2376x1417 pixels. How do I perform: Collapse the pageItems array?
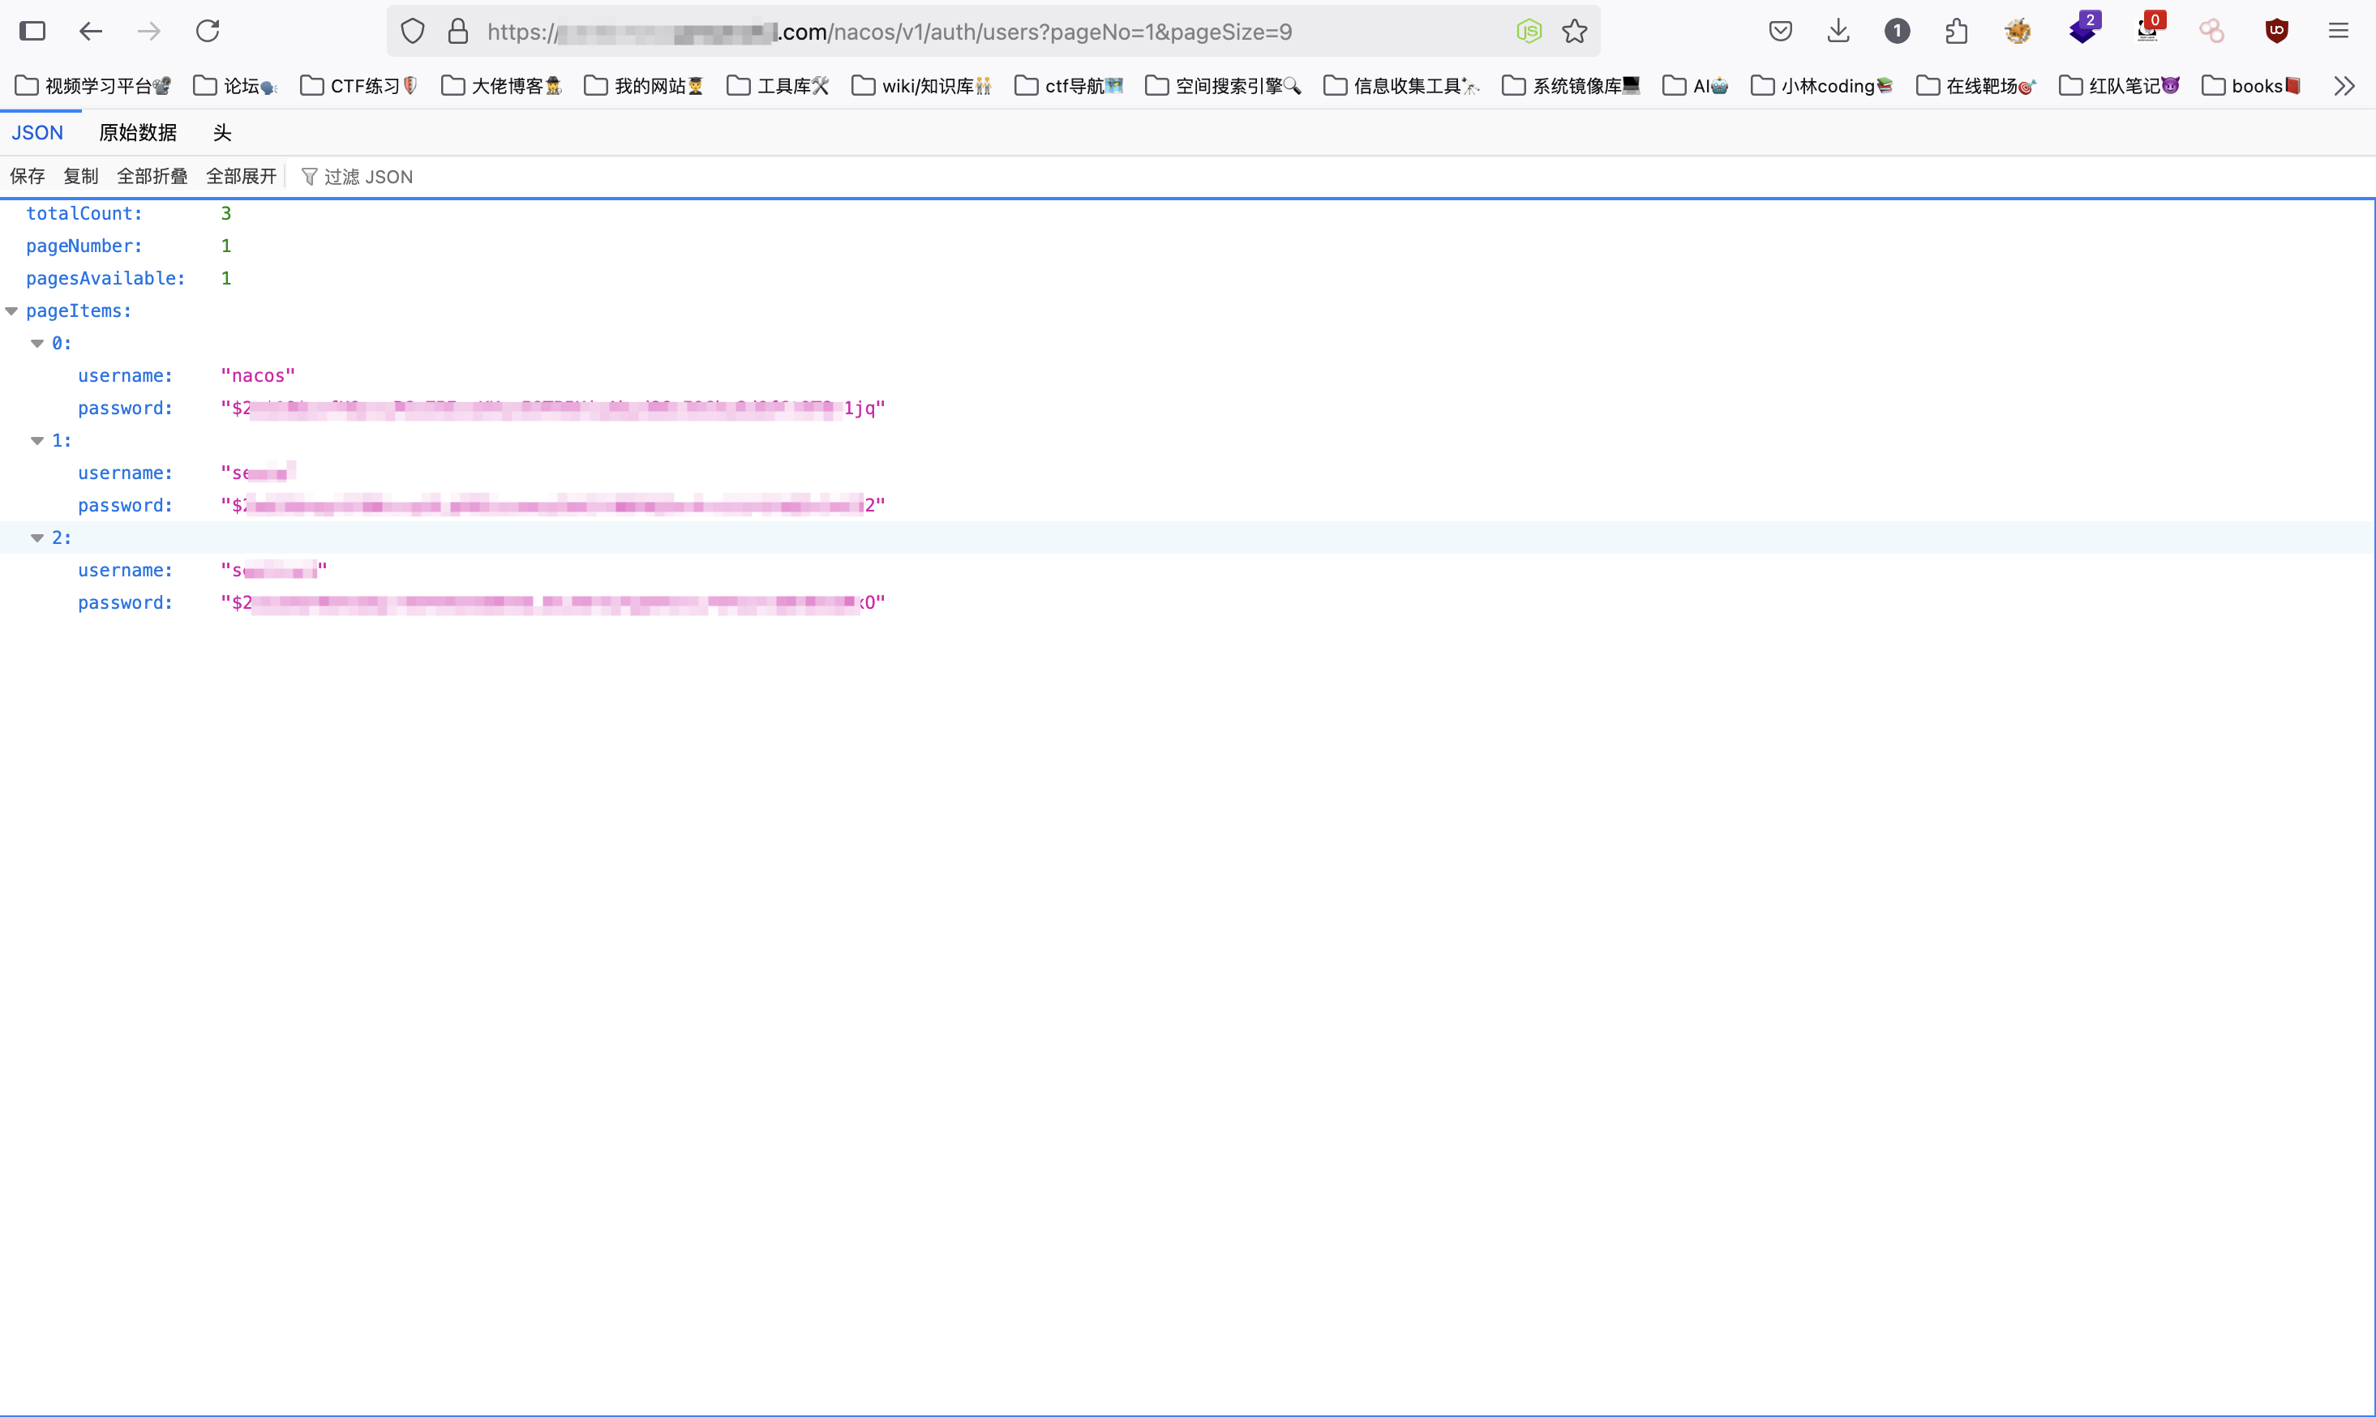pos(12,311)
